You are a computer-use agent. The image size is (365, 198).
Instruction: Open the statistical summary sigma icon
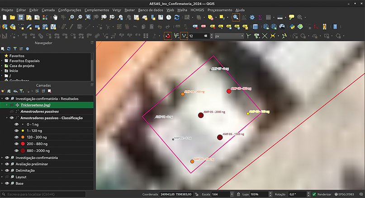260,17
